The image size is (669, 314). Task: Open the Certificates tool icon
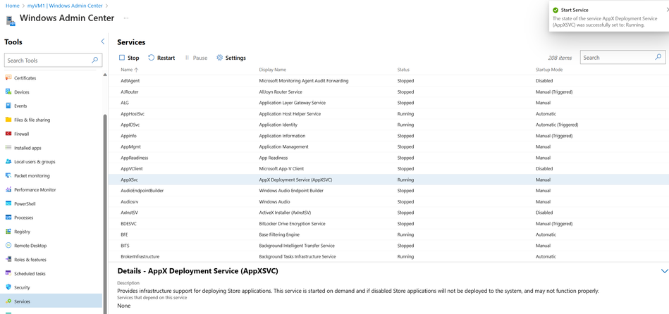coord(8,78)
